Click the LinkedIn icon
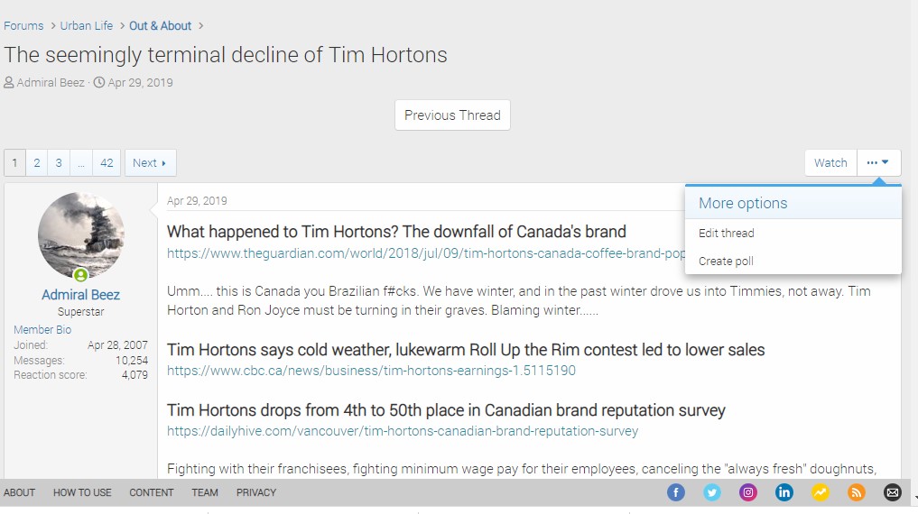This screenshot has width=918, height=514. (784, 492)
